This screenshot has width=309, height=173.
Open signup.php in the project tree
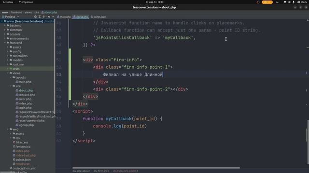click(x=25, y=125)
